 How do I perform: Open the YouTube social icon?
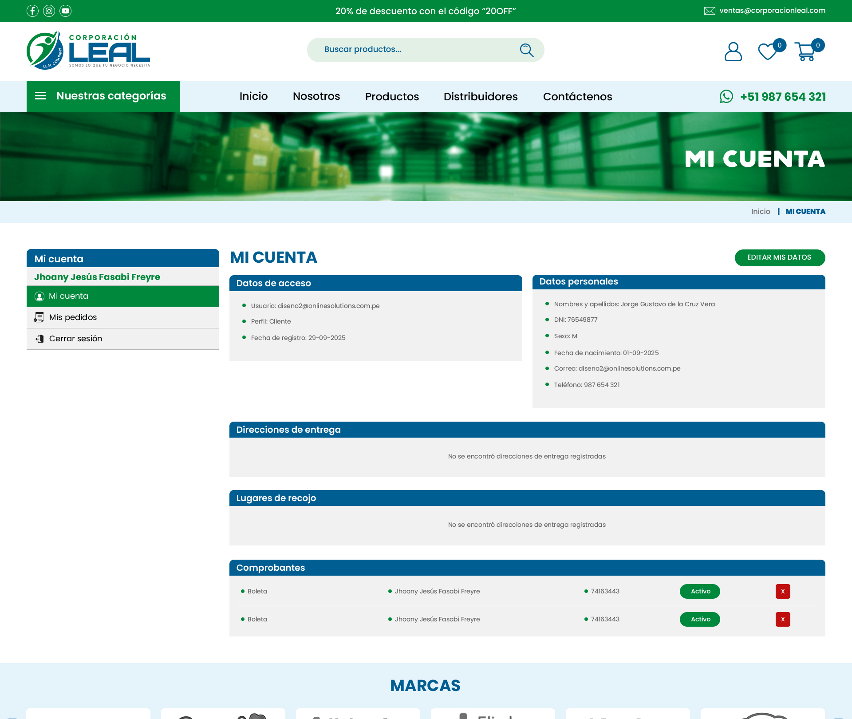[x=65, y=11]
